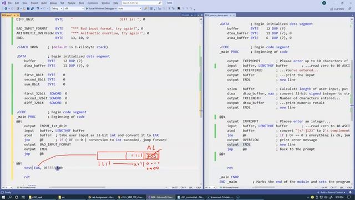This screenshot has height=200, width=355.
Task: Click 'ARITHMETIC_OVERFLOW' label in left editor
Action: tap(35, 33)
